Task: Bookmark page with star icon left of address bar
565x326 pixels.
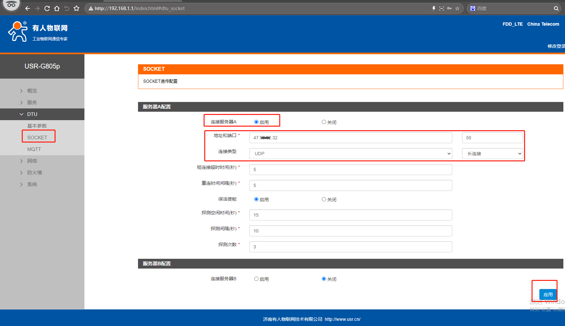Action: click(76, 8)
